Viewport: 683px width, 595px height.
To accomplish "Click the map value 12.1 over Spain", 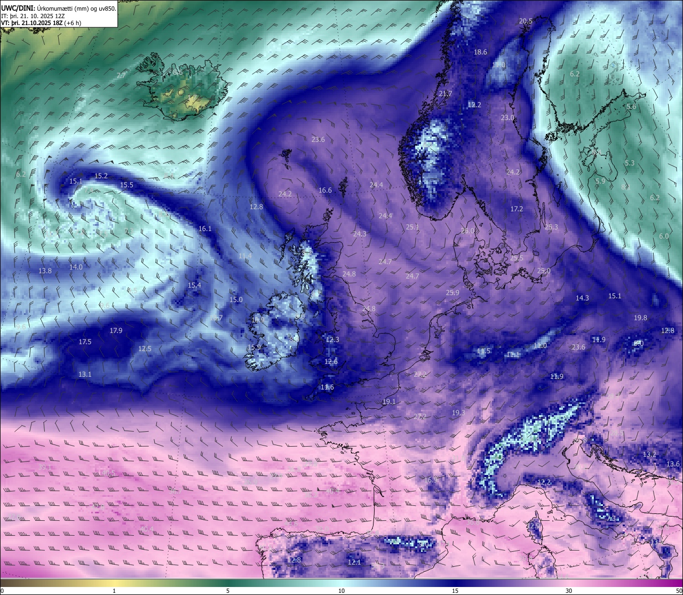I will 354,562.
